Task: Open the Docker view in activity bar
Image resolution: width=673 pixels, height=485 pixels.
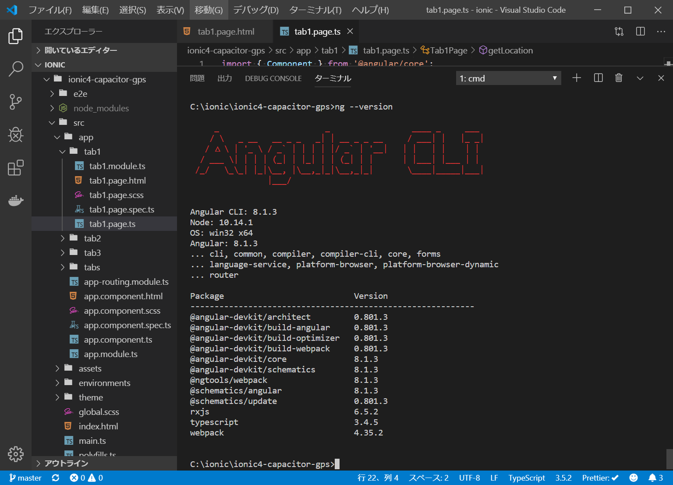Action: click(16, 201)
